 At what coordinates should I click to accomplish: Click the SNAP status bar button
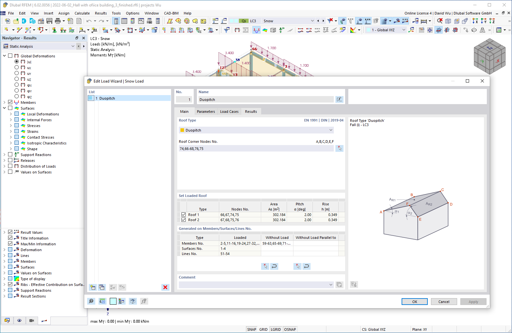(x=251, y=329)
